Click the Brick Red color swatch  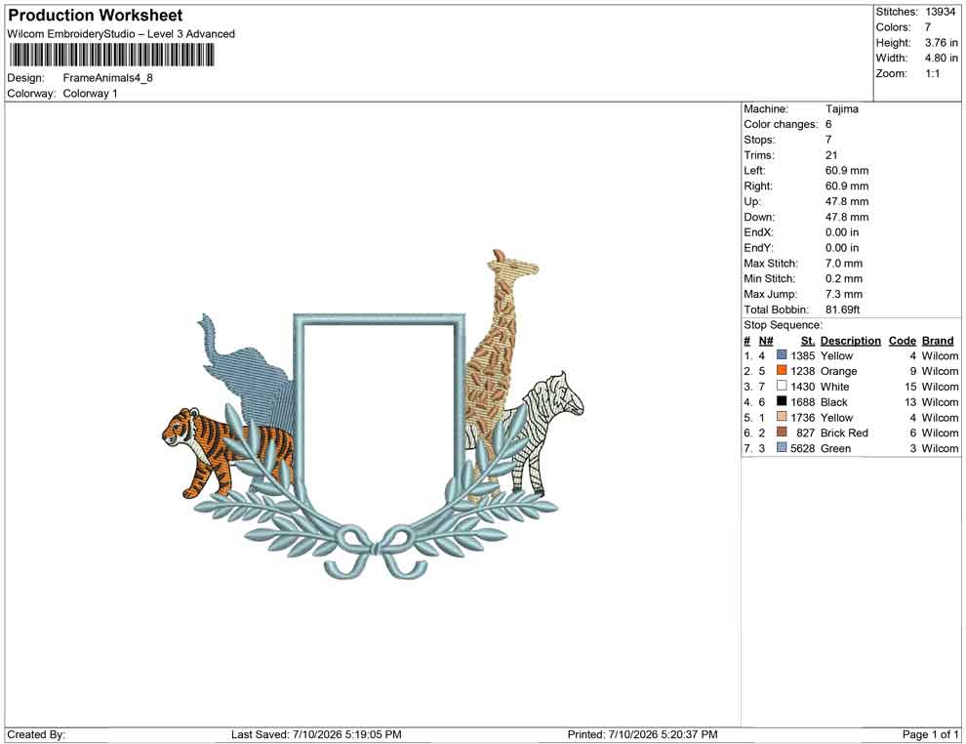(x=782, y=433)
